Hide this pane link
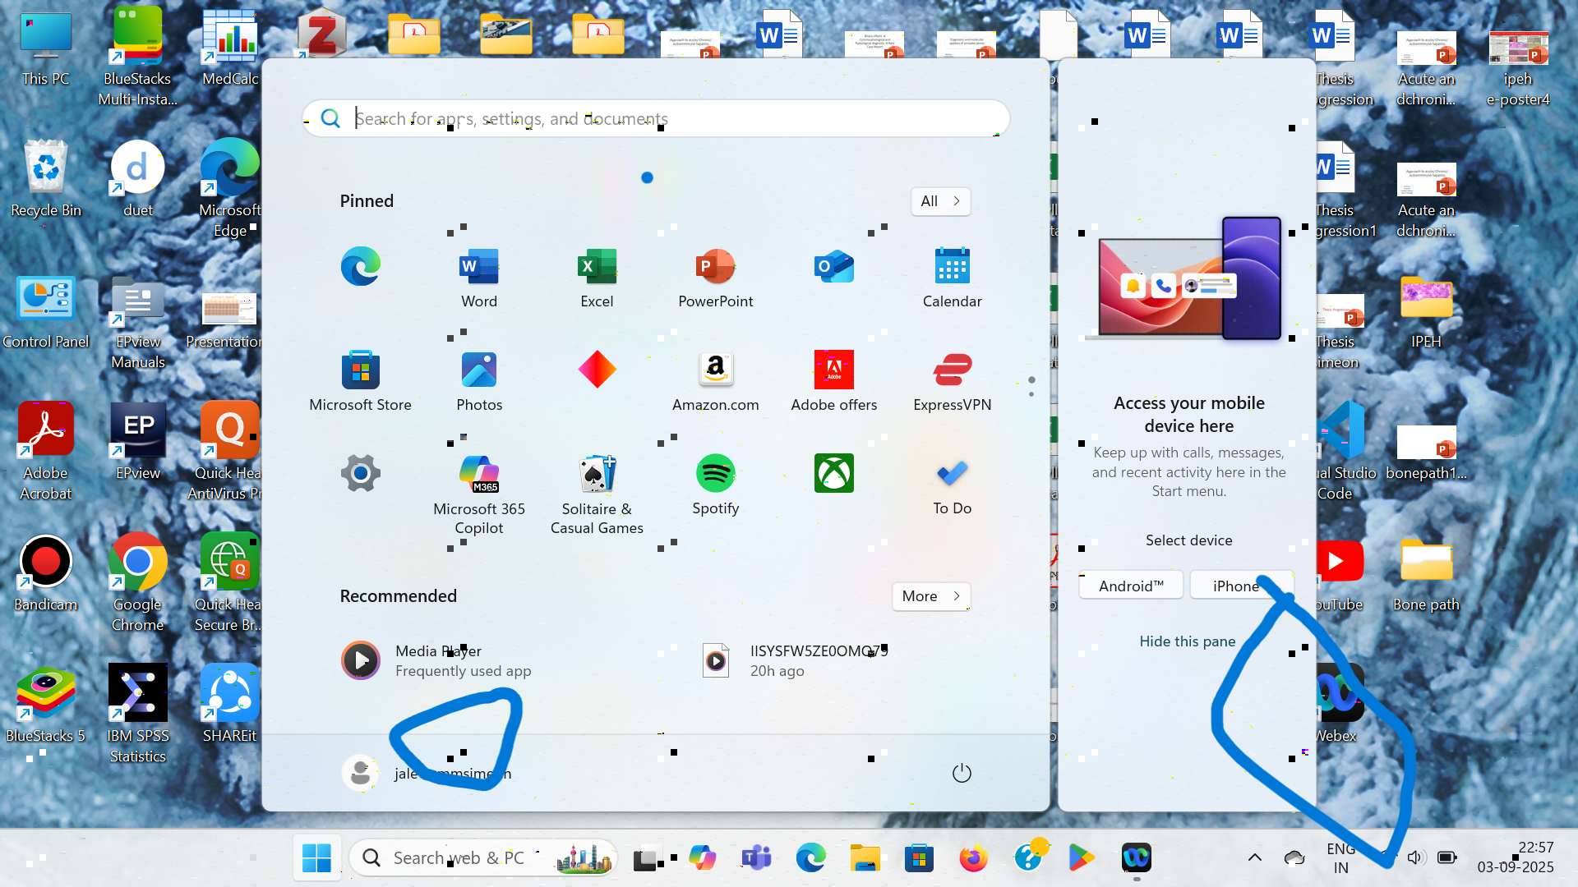Image resolution: width=1578 pixels, height=887 pixels. coord(1187,641)
